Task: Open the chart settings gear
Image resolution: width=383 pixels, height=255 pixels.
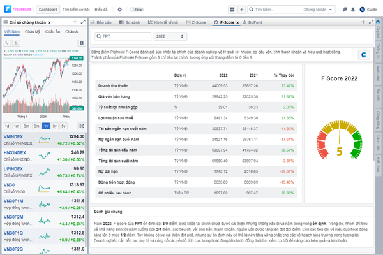Action: click(82, 43)
